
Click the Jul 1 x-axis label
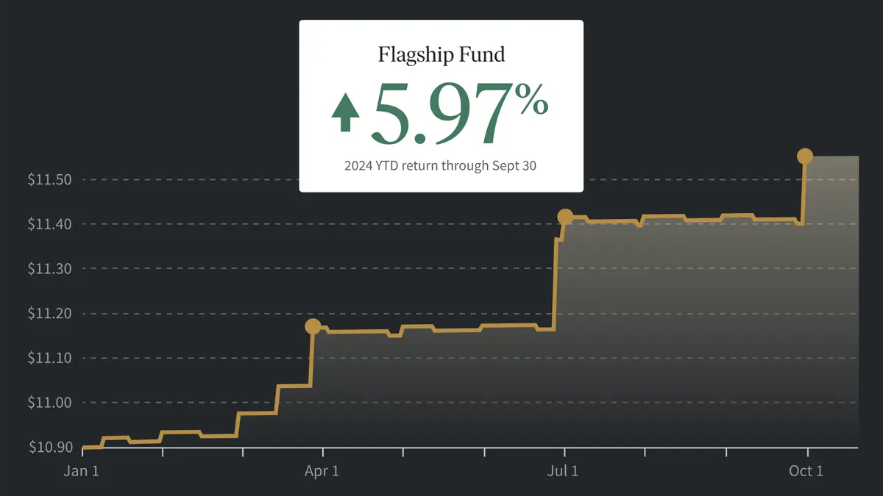click(564, 470)
